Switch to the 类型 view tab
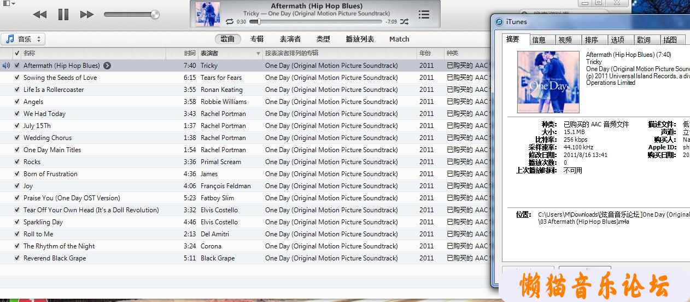Viewport: 690px width, 302px height. [323, 39]
